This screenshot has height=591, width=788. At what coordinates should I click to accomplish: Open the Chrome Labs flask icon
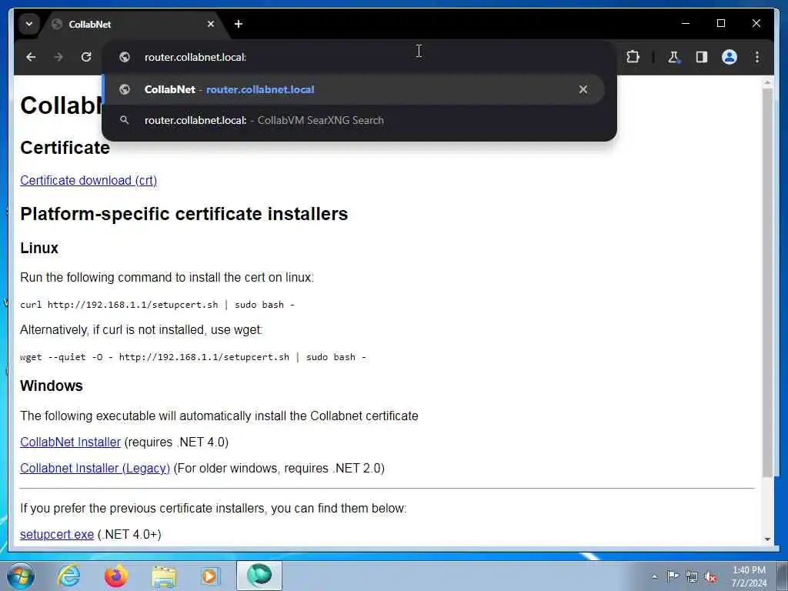tap(673, 57)
